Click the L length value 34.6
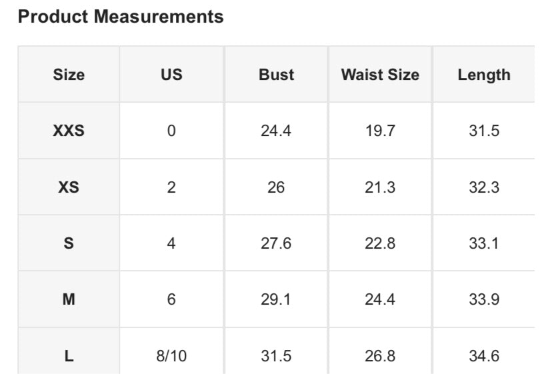 (484, 356)
